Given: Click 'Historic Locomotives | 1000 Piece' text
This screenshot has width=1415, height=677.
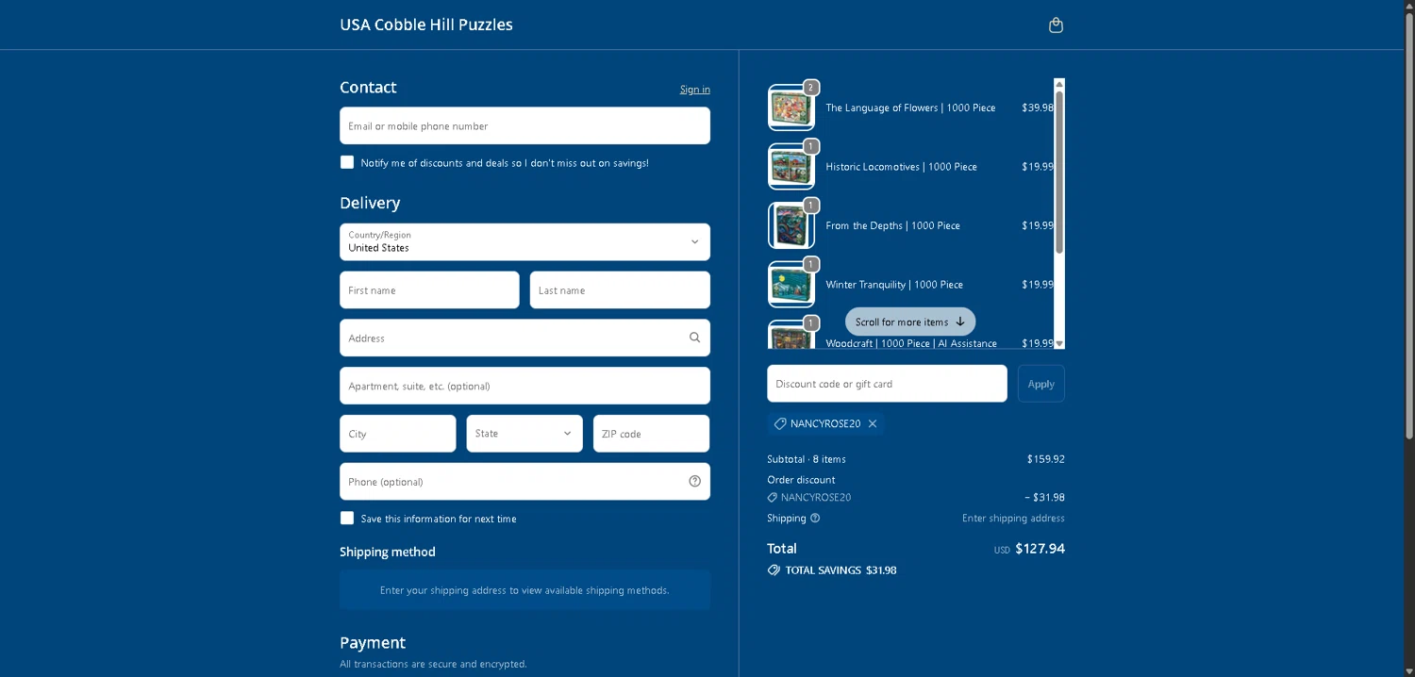Looking at the screenshot, I should click(x=901, y=167).
